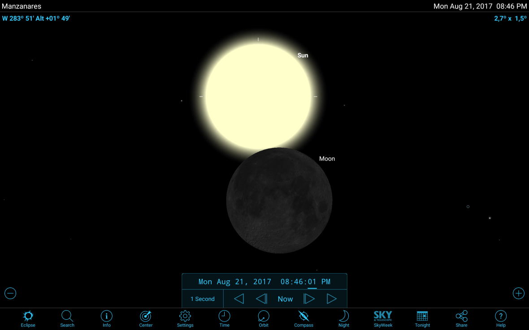529x330 pixels.
Task: Zoom out with the minus control
Action: click(10, 293)
